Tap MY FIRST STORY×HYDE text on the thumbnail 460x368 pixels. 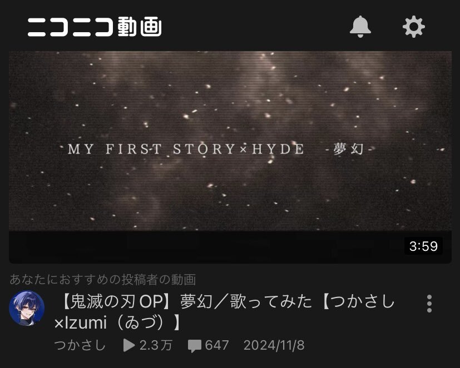[186, 149]
